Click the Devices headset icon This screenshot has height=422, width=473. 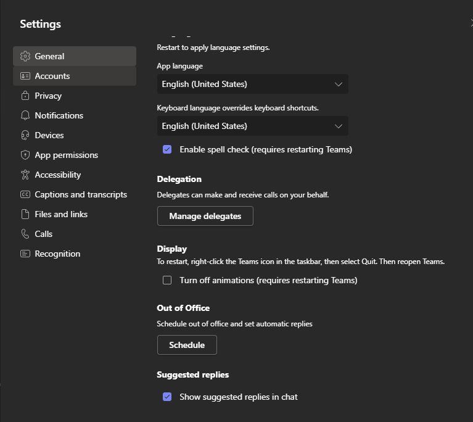(x=25, y=135)
